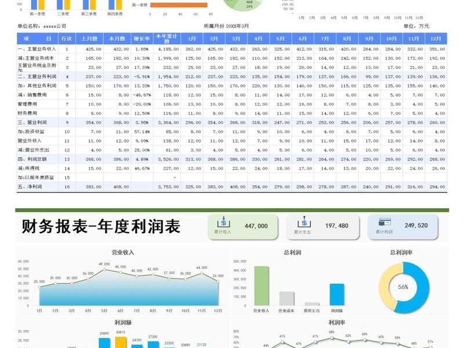The height and width of the screenshot is (348, 464).
Task: Select the 营业外收入 row label
Action: click(30, 140)
